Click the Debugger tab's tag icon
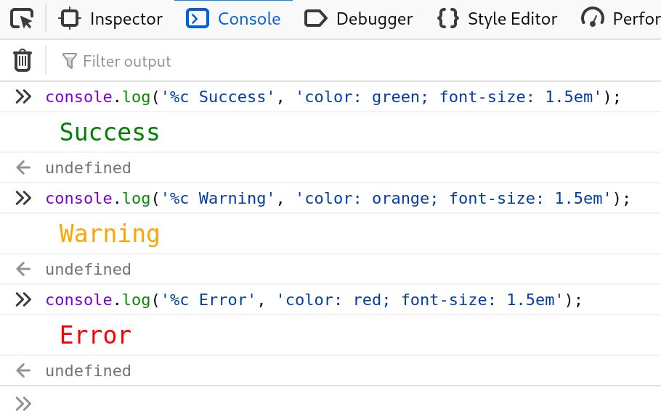 pos(316,19)
